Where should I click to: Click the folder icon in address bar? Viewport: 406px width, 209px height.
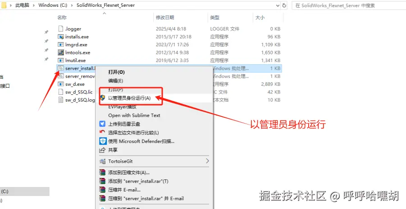pyautogui.click(x=4, y=5)
